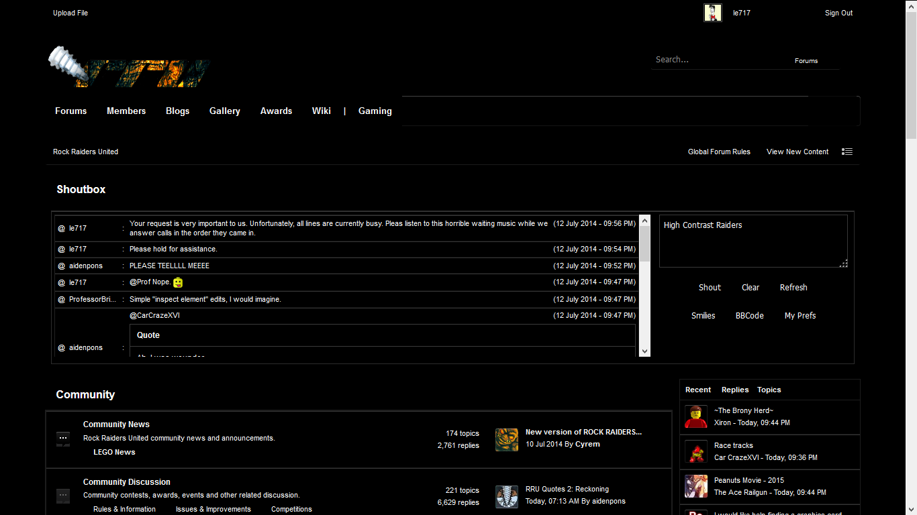Click the avatar beside Peanuts Movie - 2015
Viewport: 917px width, 515px height.
pyautogui.click(x=696, y=486)
